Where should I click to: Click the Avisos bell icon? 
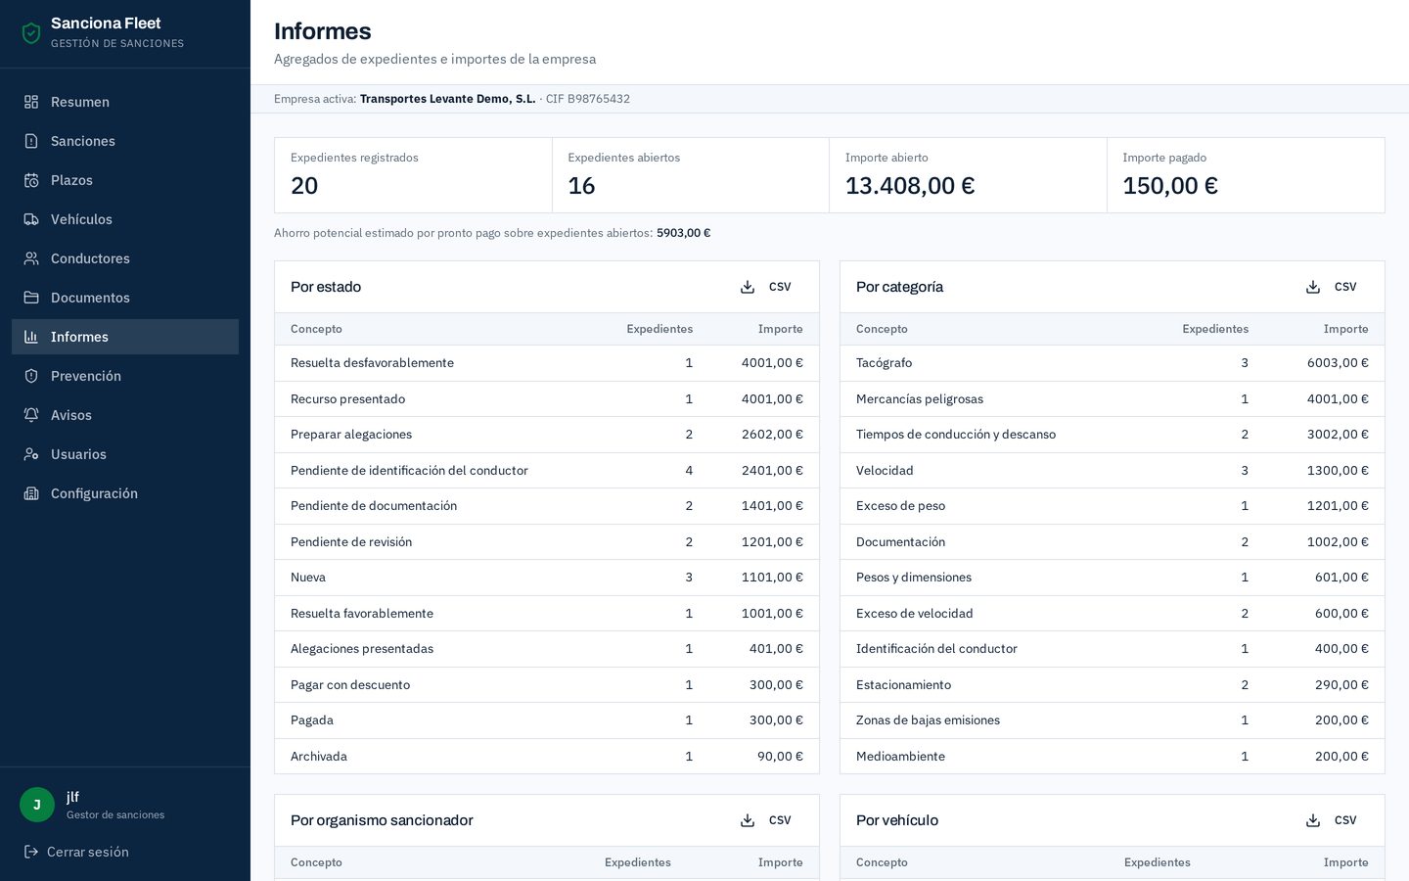(x=31, y=415)
